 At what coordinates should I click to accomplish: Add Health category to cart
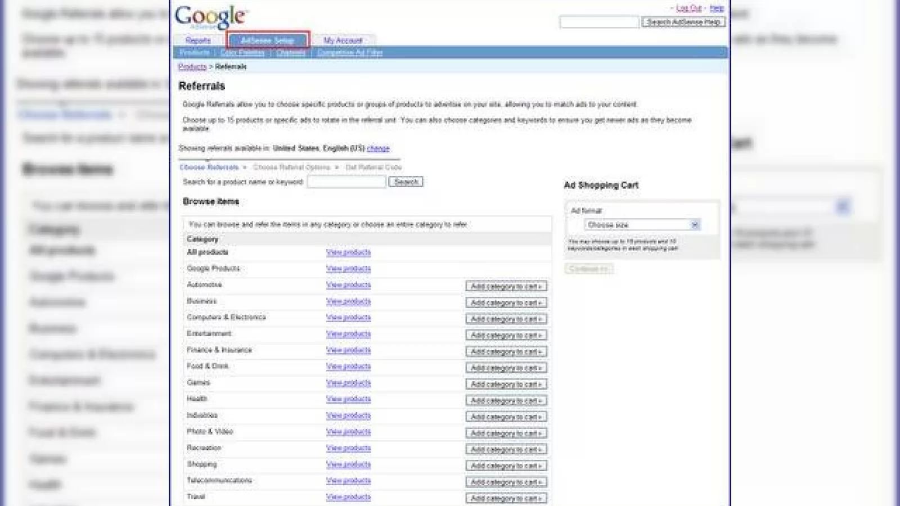tap(506, 401)
